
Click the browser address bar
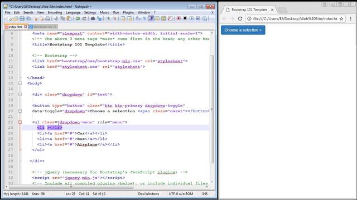click(295, 18)
